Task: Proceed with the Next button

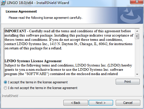Action: tap(101, 103)
